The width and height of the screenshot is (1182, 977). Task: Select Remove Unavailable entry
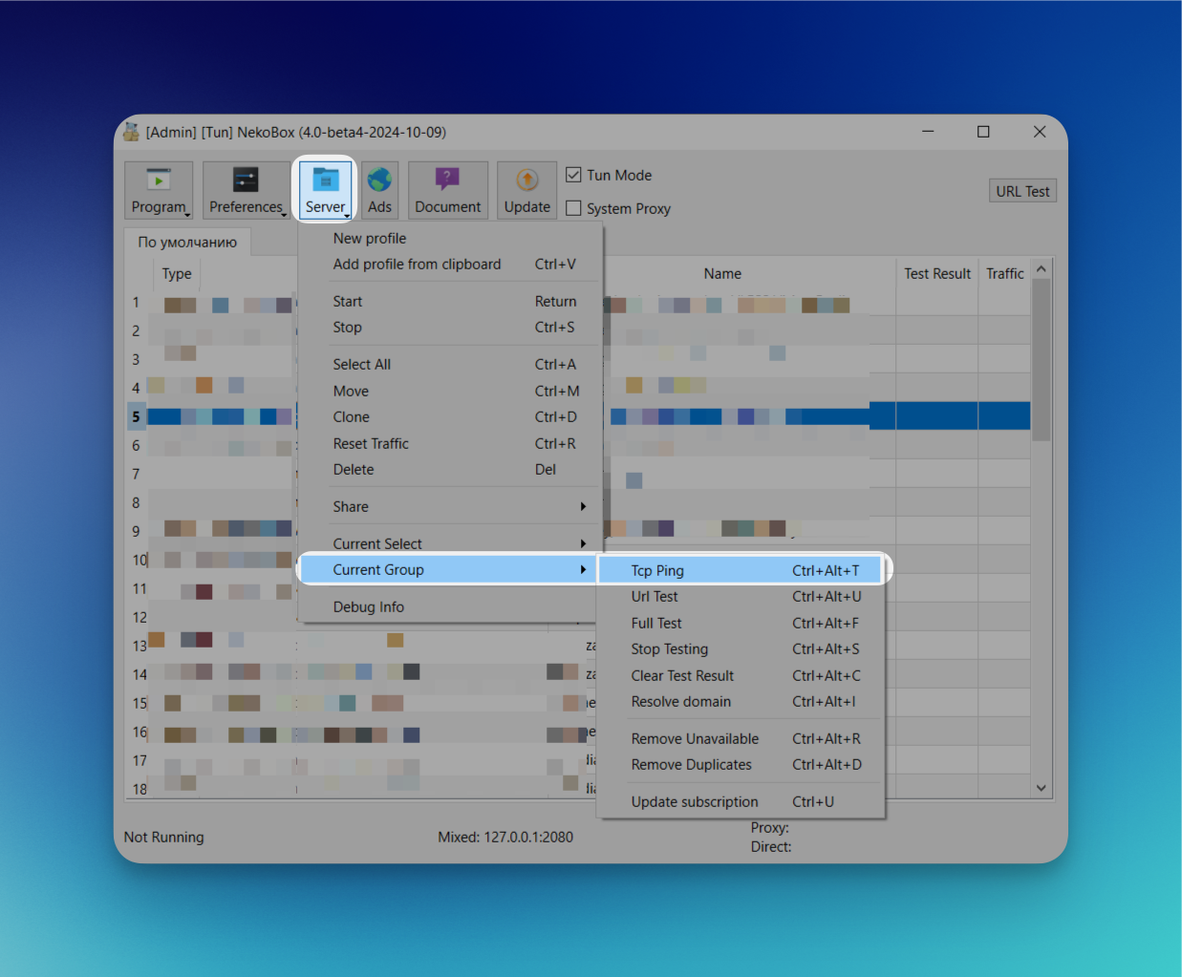pyautogui.click(x=741, y=738)
